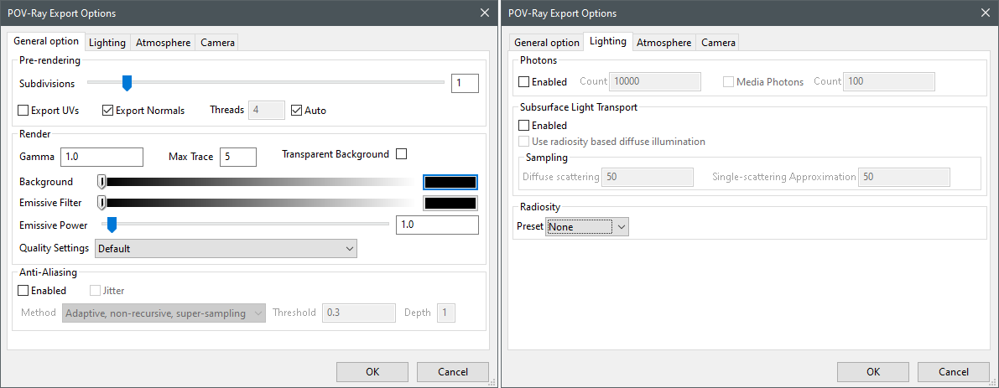This screenshot has height=388, width=999.
Task: Click the Anti-Aliasing Depth field
Action: coord(446,313)
